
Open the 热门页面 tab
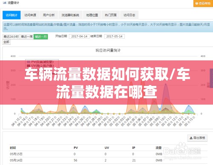pyautogui.click(x=111, y=15)
